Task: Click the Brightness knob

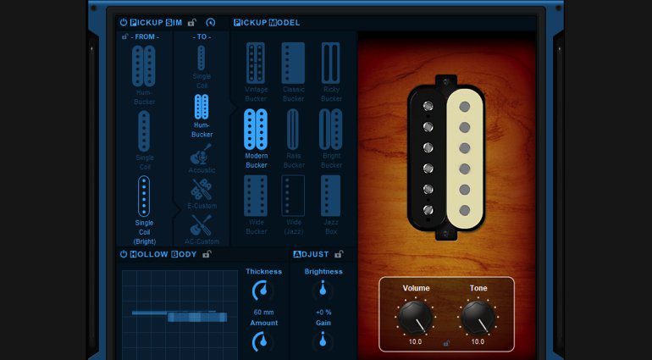Action: [322, 292]
